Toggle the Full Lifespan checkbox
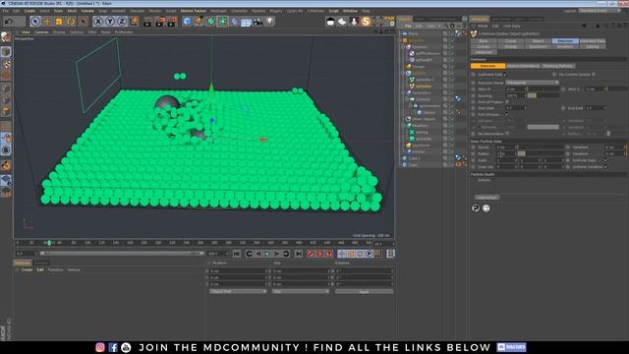The image size is (629, 354). click(507, 114)
